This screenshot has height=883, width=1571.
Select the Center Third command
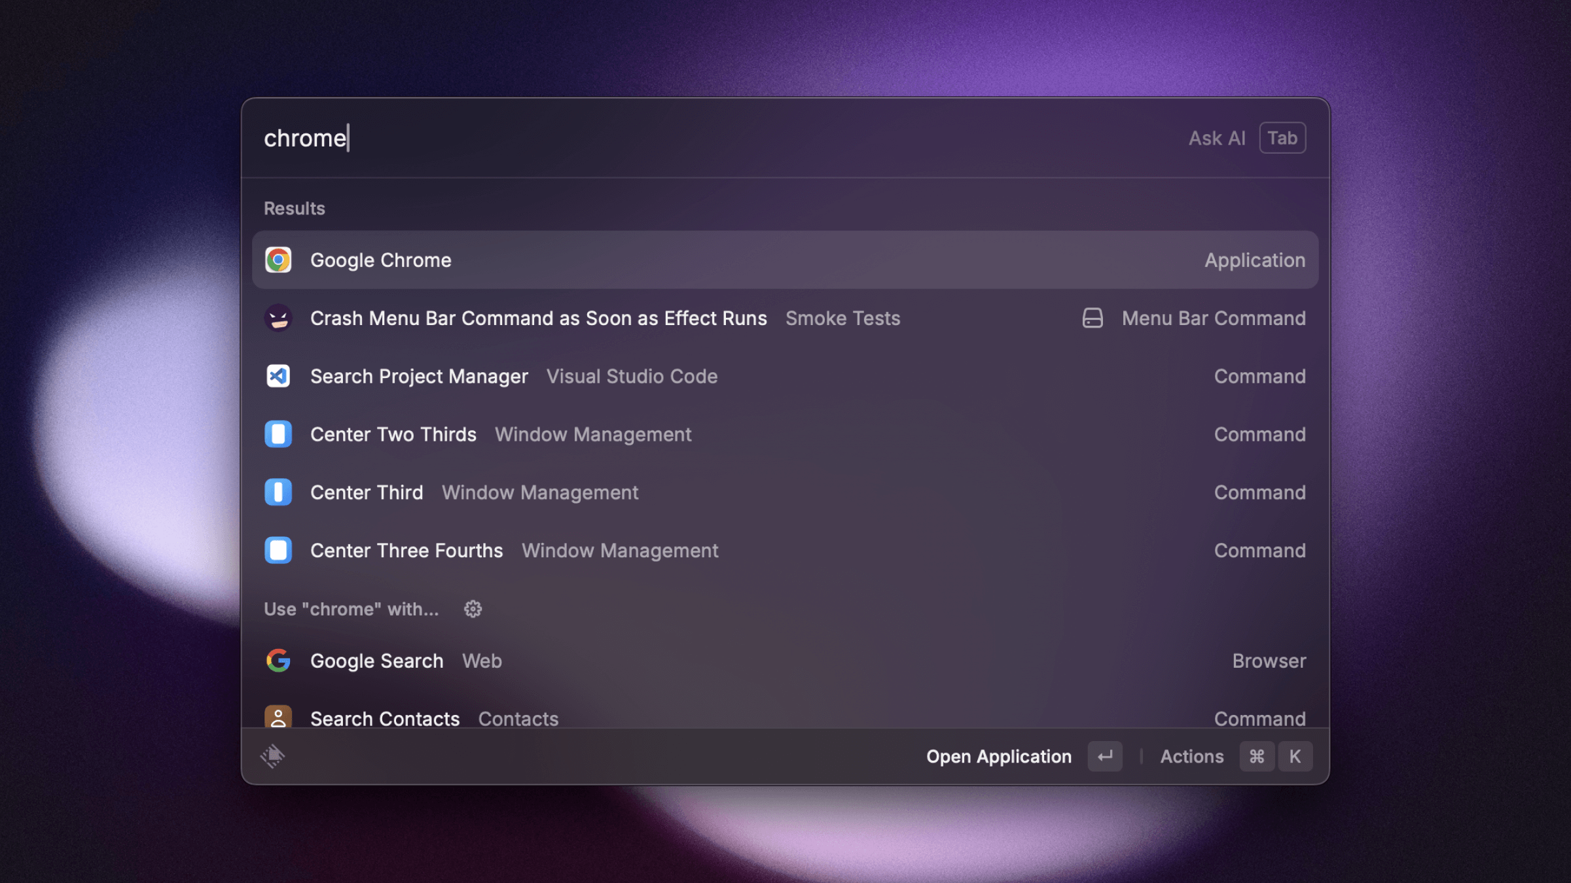click(785, 493)
